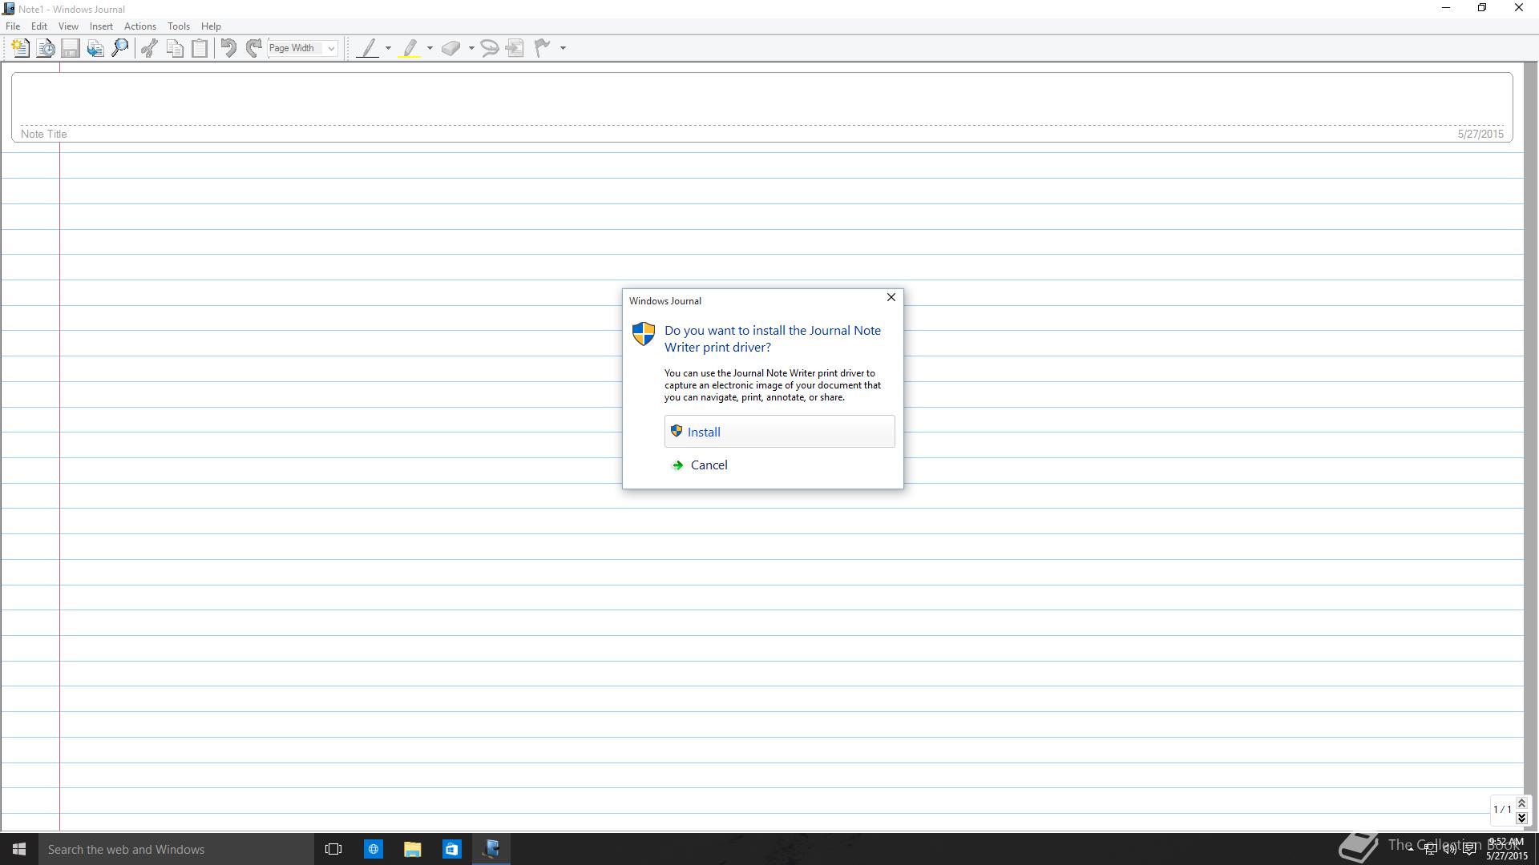The width and height of the screenshot is (1539, 865).
Task: Go to previous page double-up arrow
Action: click(x=1521, y=803)
